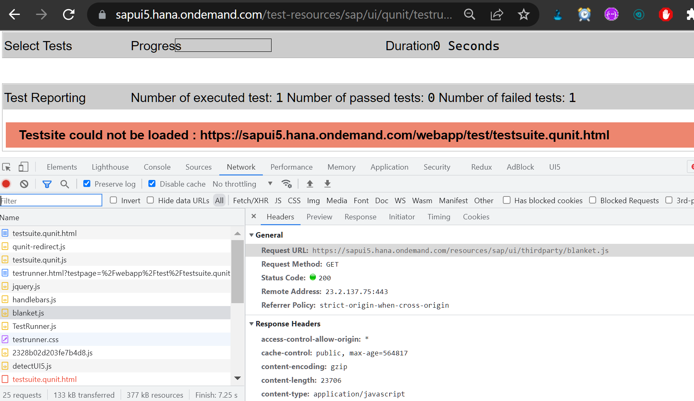Bookmark this page with the star
Image resolution: width=694 pixels, height=401 pixels.
coord(524,15)
